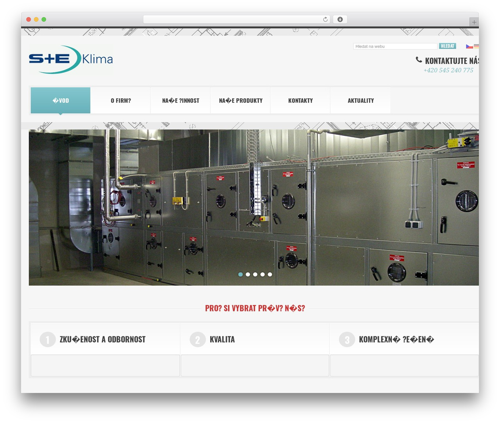Screen dimensions: 500x423
Task: Open the KVALITA heading
Action: [222, 339]
